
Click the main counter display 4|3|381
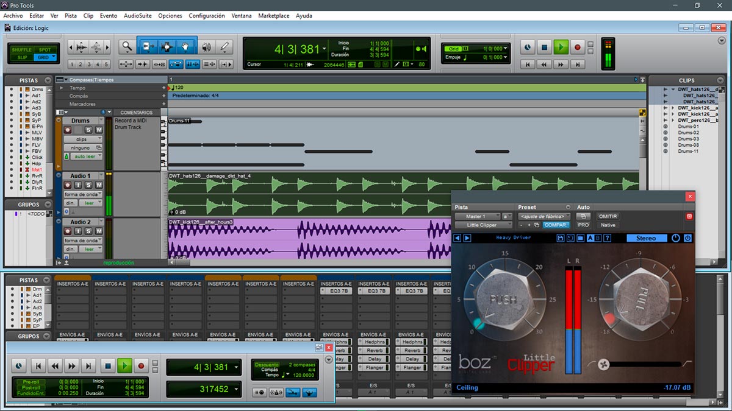tap(297, 49)
